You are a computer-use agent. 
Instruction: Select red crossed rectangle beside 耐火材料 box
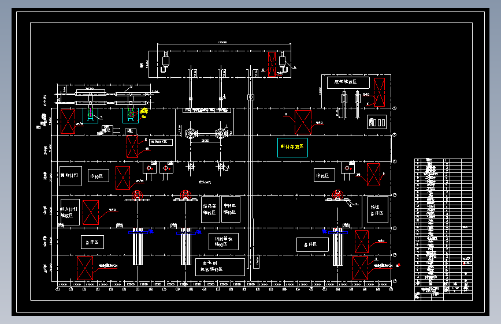pos(91,212)
